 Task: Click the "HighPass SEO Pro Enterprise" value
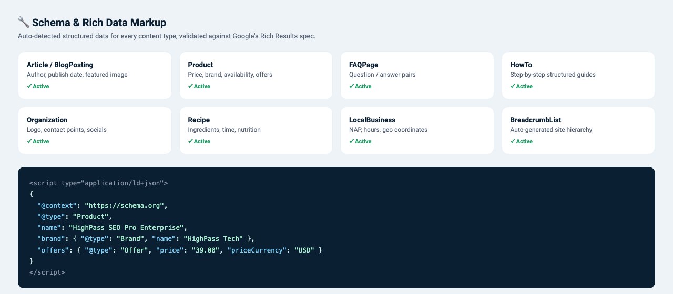click(x=126, y=228)
